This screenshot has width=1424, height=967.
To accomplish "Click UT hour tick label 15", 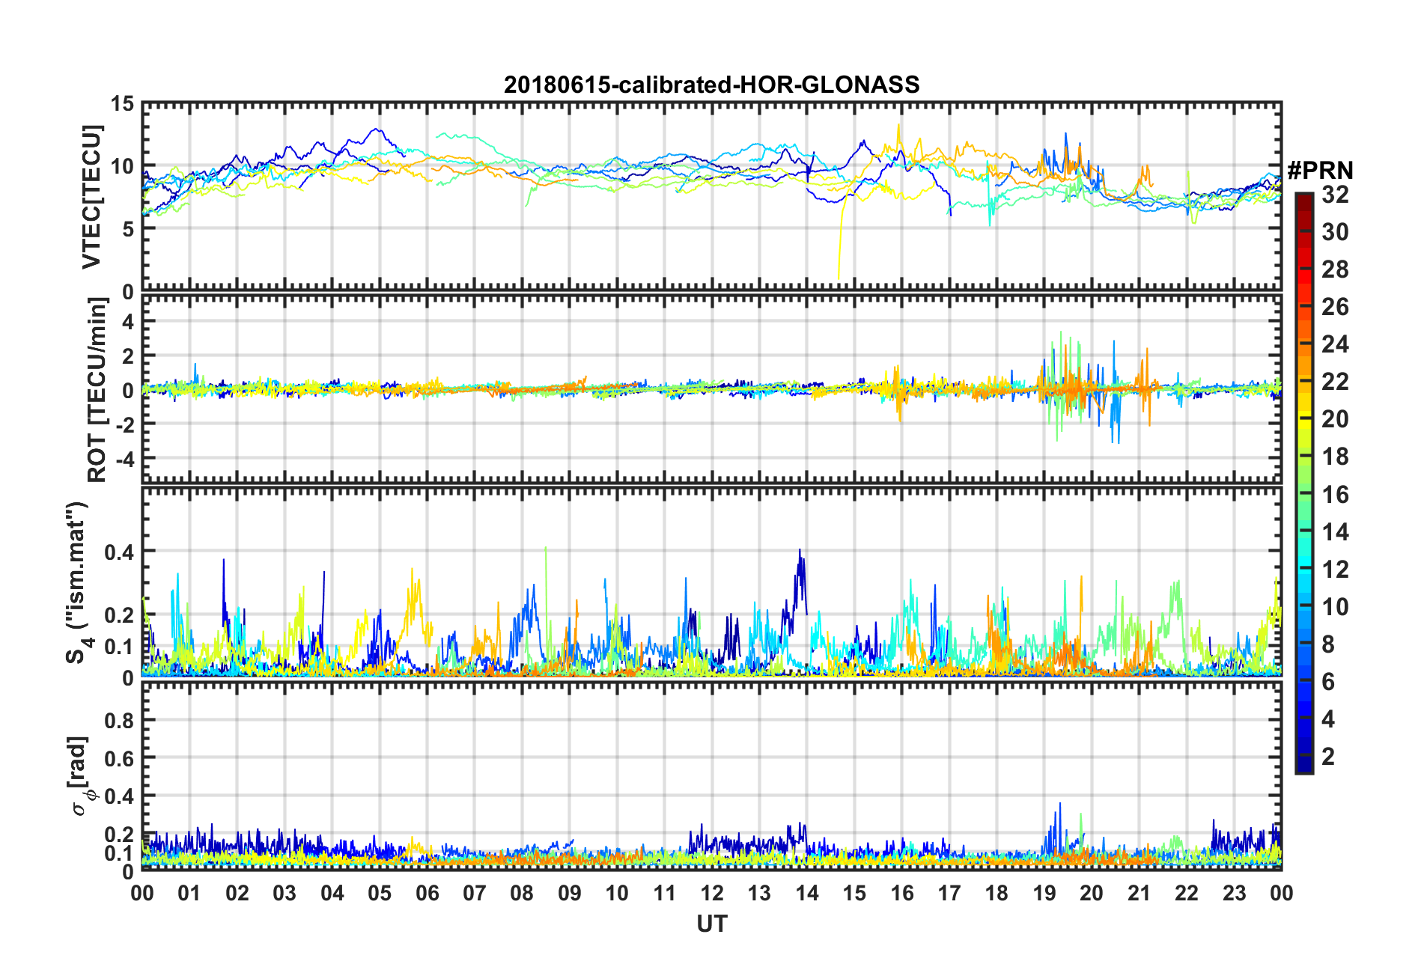I will tap(854, 893).
